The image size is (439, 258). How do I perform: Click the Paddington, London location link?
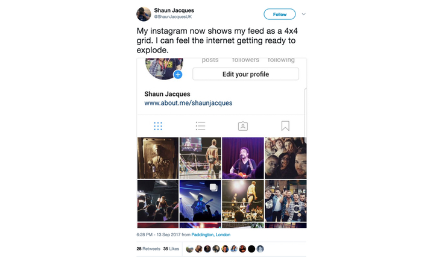coord(211,234)
